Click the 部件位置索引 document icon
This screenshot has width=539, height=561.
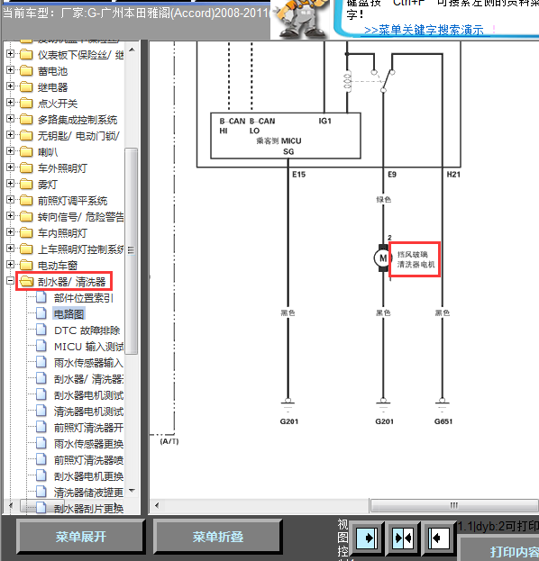click(41, 298)
